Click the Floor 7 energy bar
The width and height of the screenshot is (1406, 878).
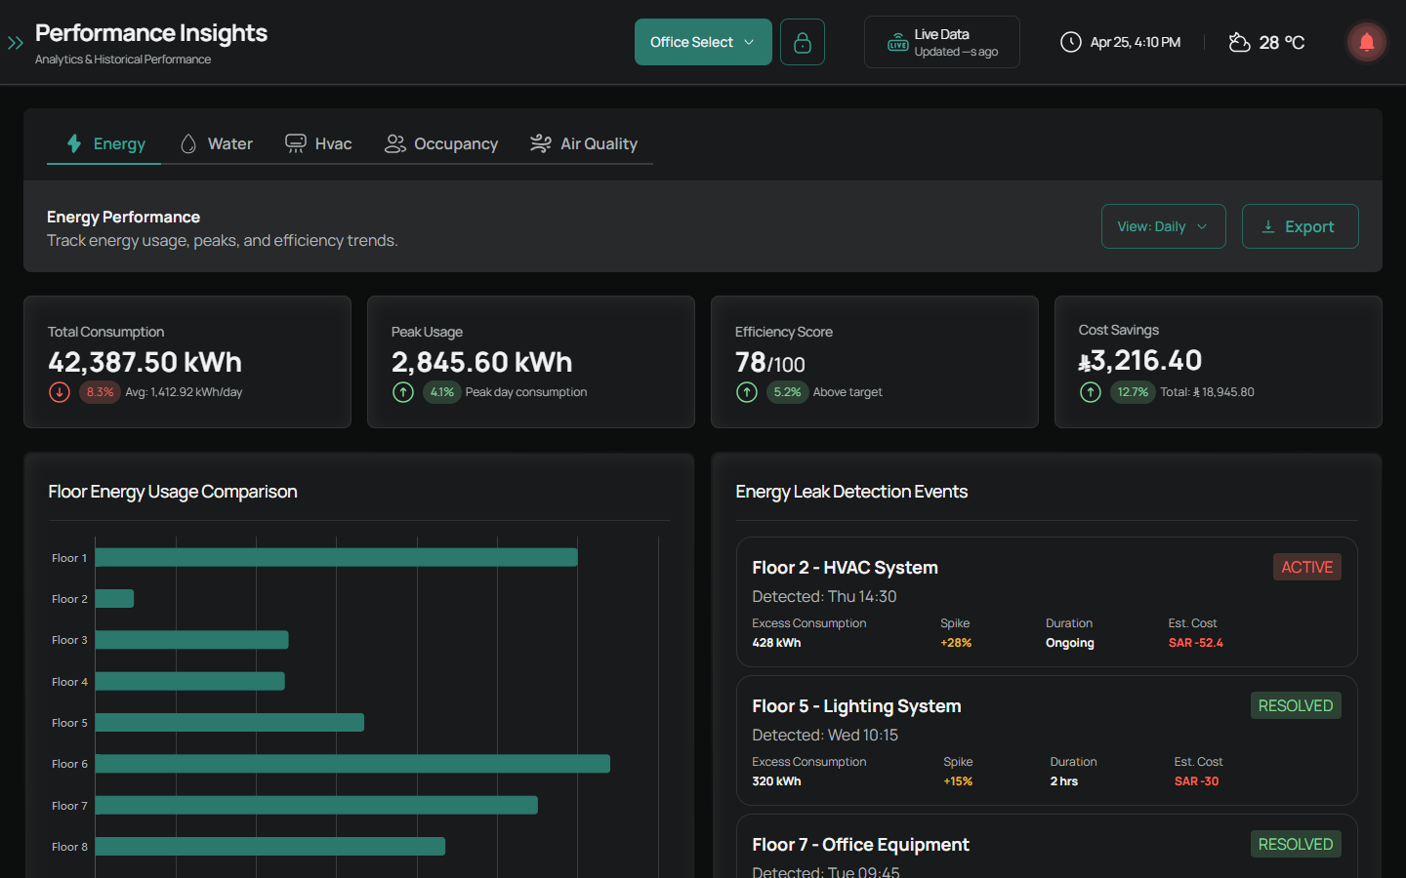316,805
